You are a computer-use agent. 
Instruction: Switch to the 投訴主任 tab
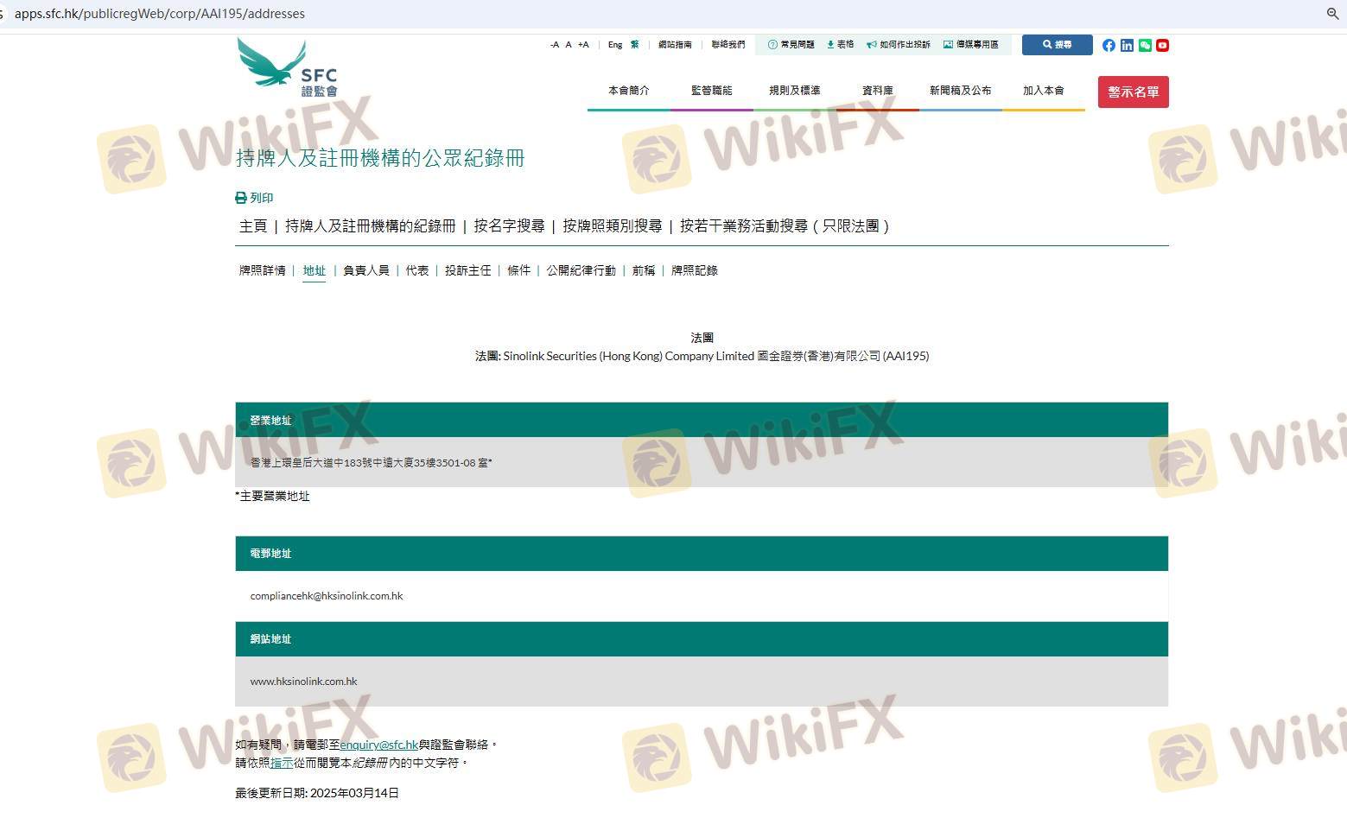(468, 270)
